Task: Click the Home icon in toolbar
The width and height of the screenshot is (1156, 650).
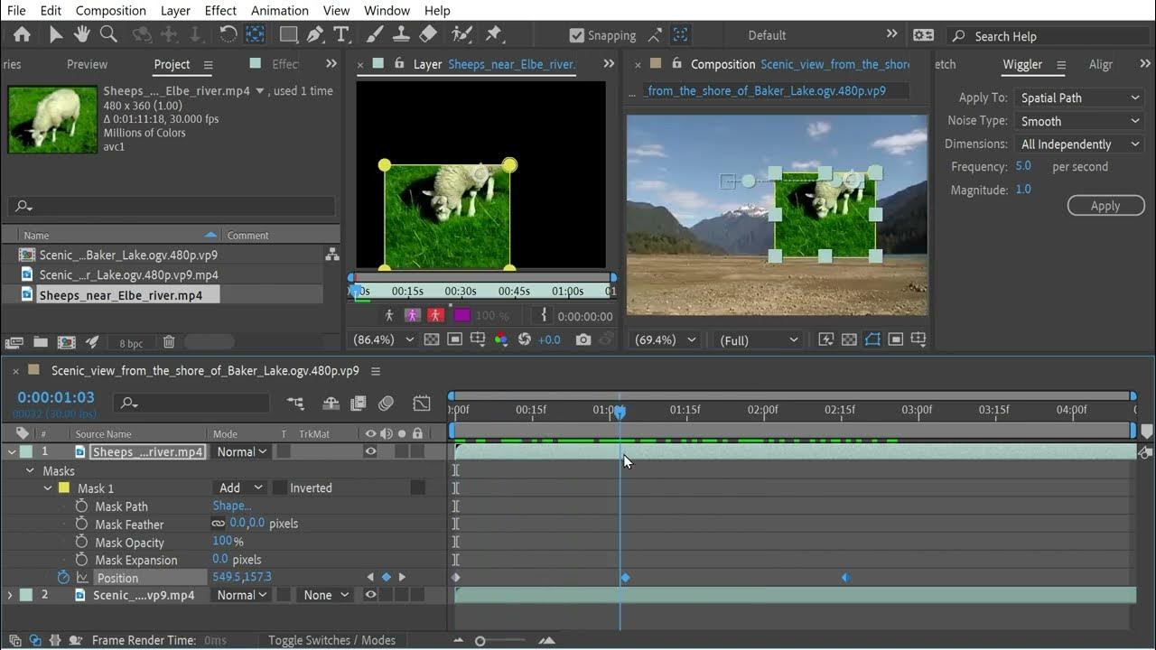Action: 22,34
